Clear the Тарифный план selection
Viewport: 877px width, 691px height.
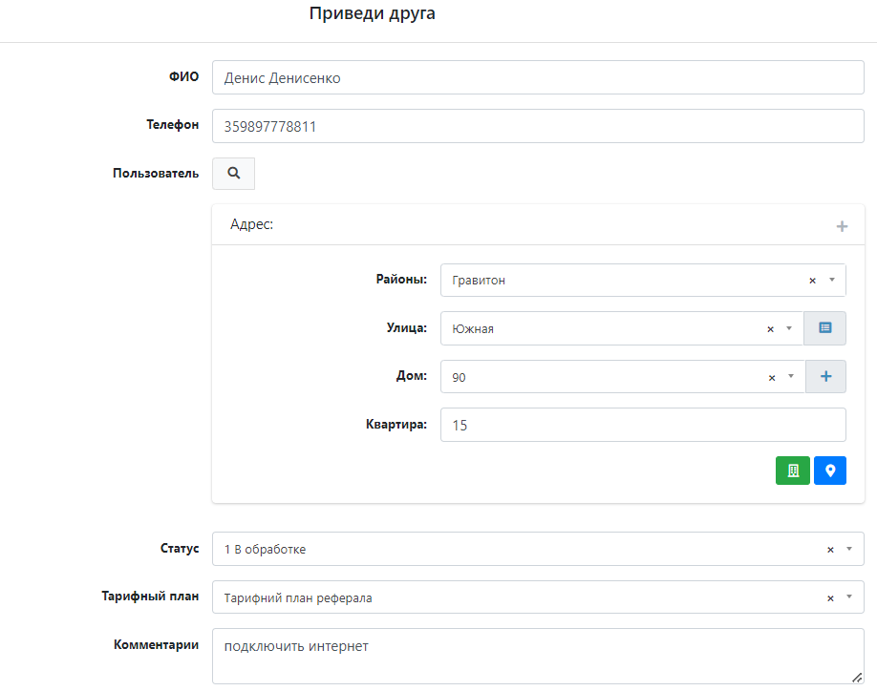(x=830, y=598)
